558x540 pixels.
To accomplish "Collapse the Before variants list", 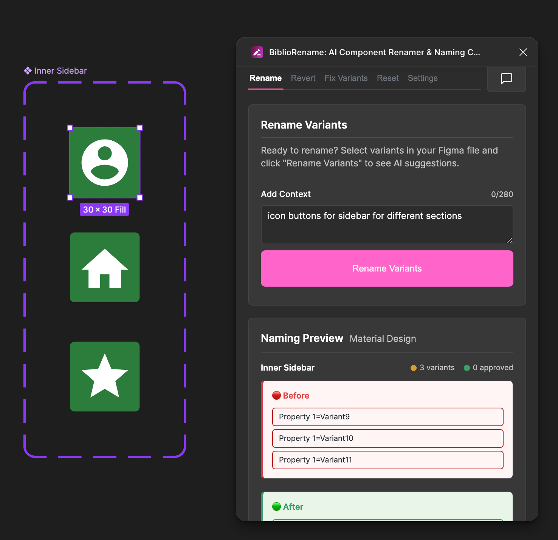I will click(x=296, y=395).
